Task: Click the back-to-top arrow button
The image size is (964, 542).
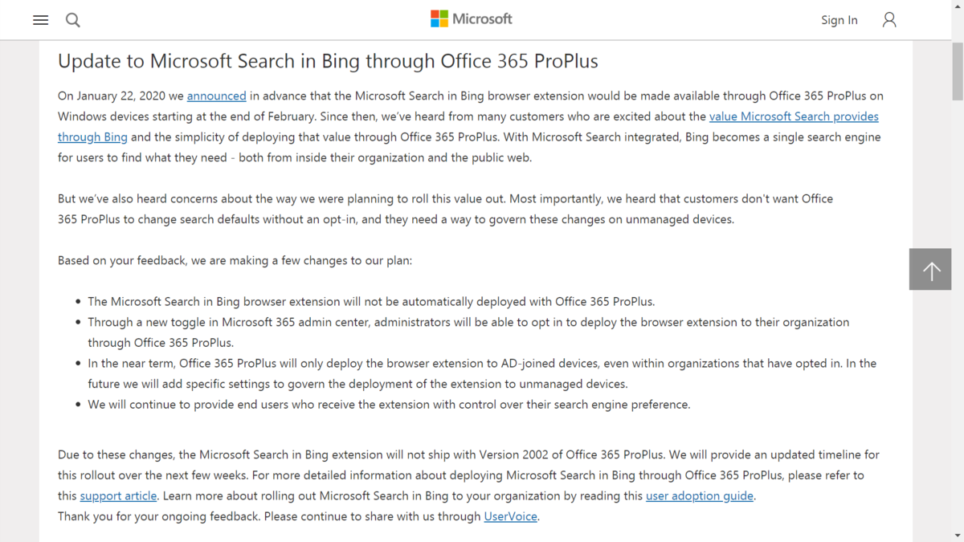Action: [930, 269]
